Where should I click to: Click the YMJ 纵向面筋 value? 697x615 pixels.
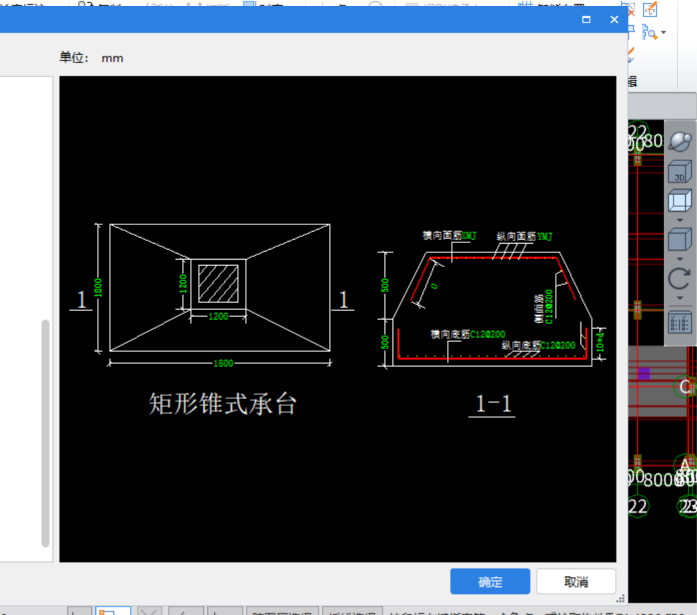pyautogui.click(x=544, y=236)
